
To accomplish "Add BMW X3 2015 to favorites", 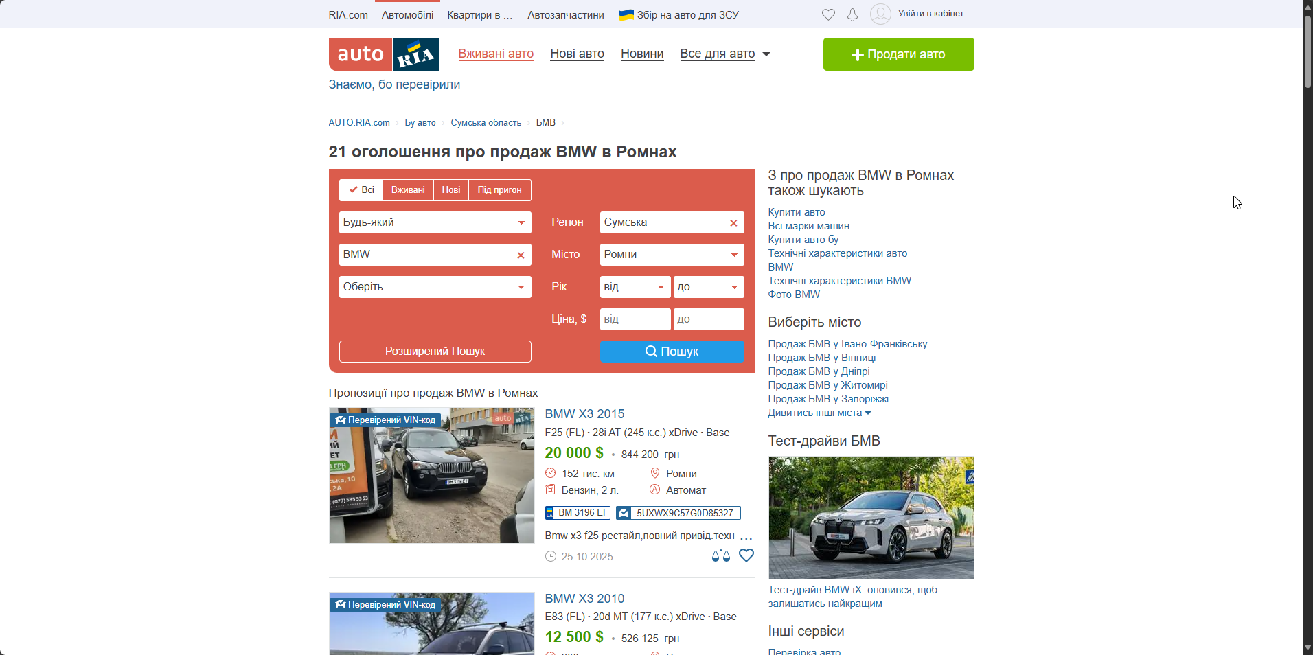I will click(746, 555).
